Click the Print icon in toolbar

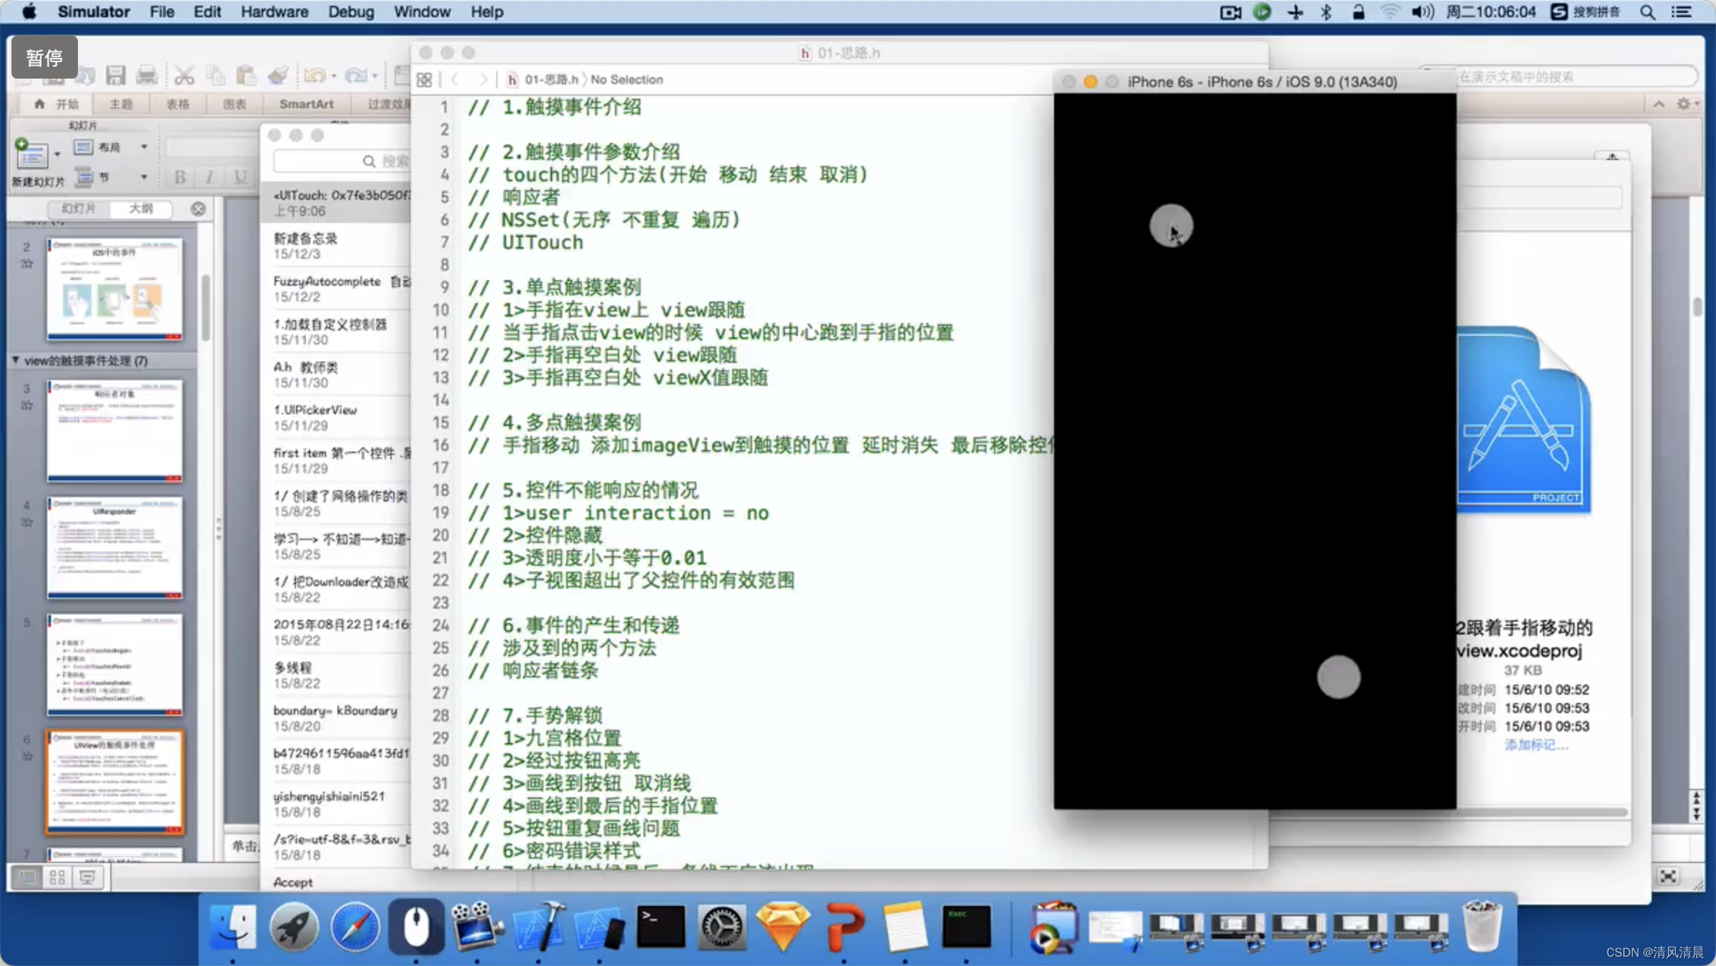147,75
